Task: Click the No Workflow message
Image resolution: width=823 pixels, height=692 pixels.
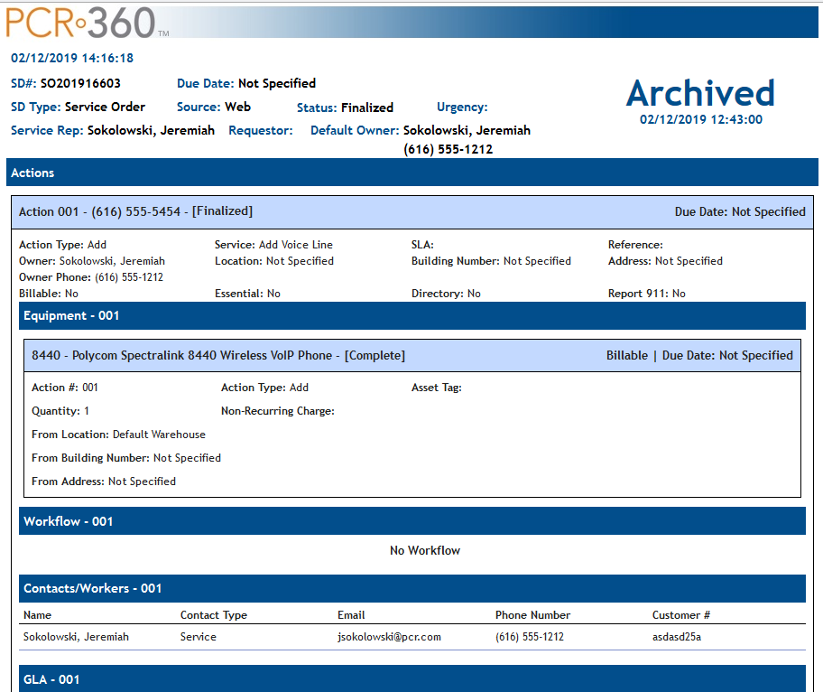Action: click(425, 550)
